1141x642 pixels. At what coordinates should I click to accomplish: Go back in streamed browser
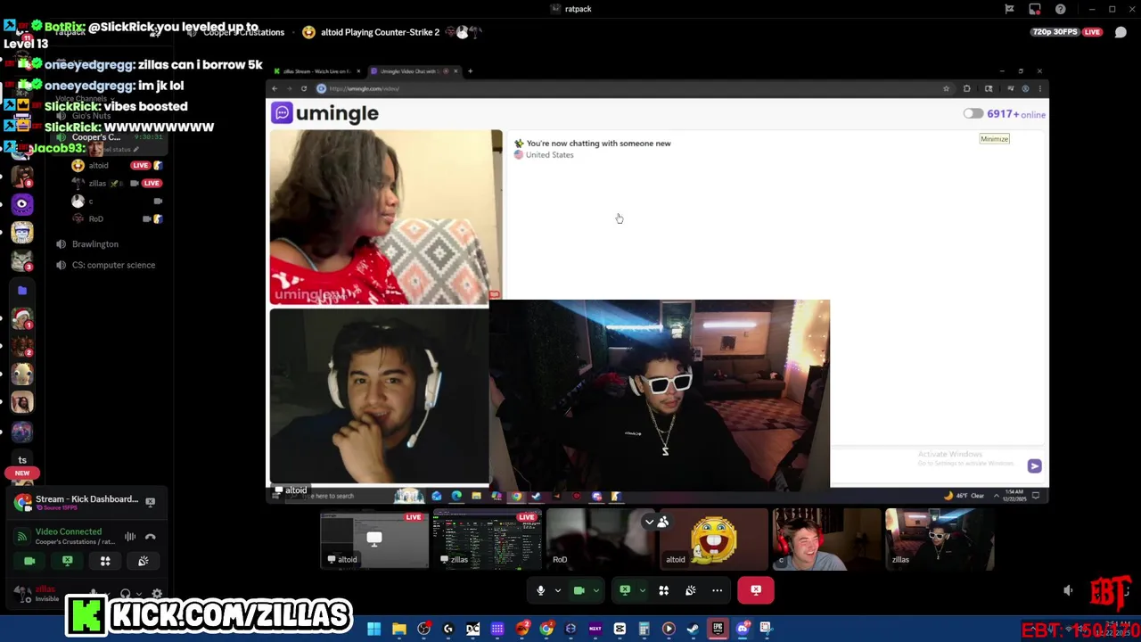[x=275, y=88]
